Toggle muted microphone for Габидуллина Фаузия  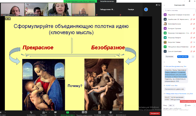191,47
